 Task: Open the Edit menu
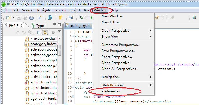click(x=15, y=10)
